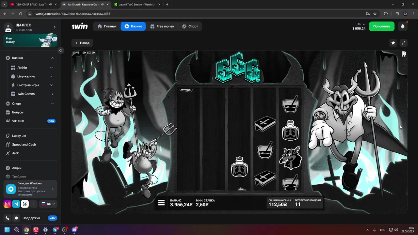Open the Telegram social link

coord(16,204)
